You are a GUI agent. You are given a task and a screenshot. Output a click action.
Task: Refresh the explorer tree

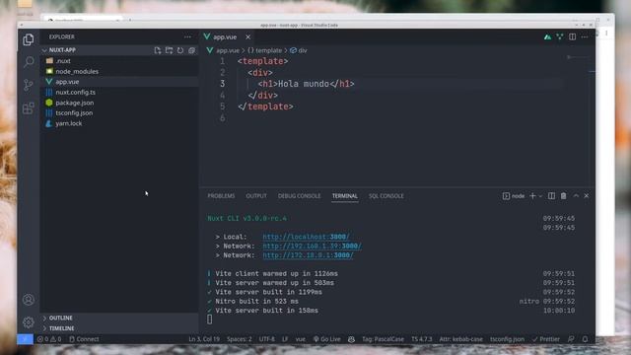(x=180, y=50)
